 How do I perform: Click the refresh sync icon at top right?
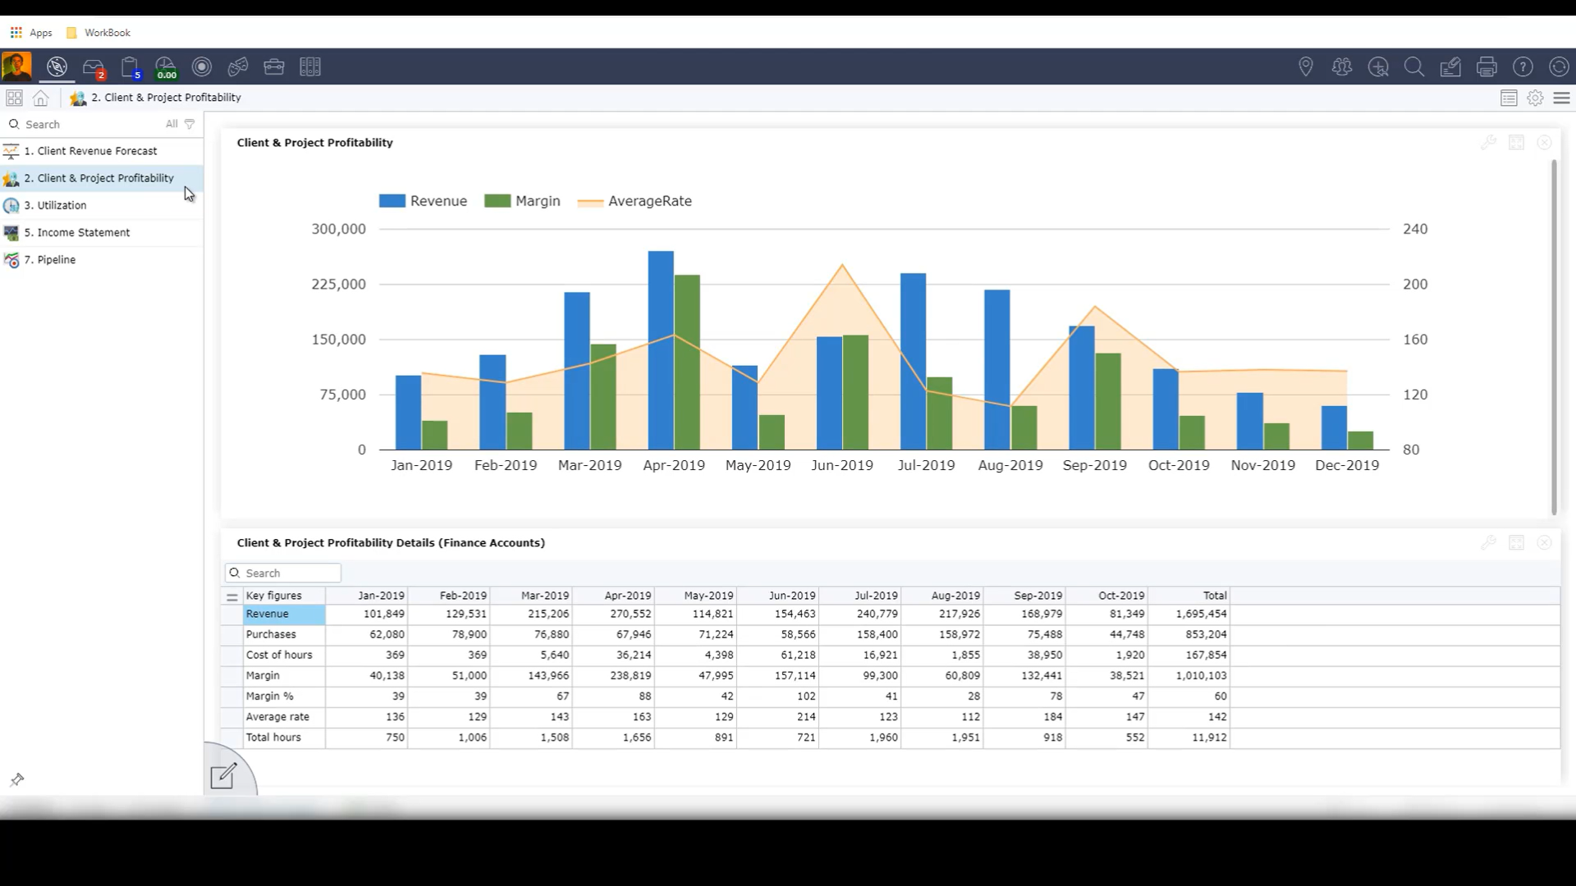(x=1559, y=67)
